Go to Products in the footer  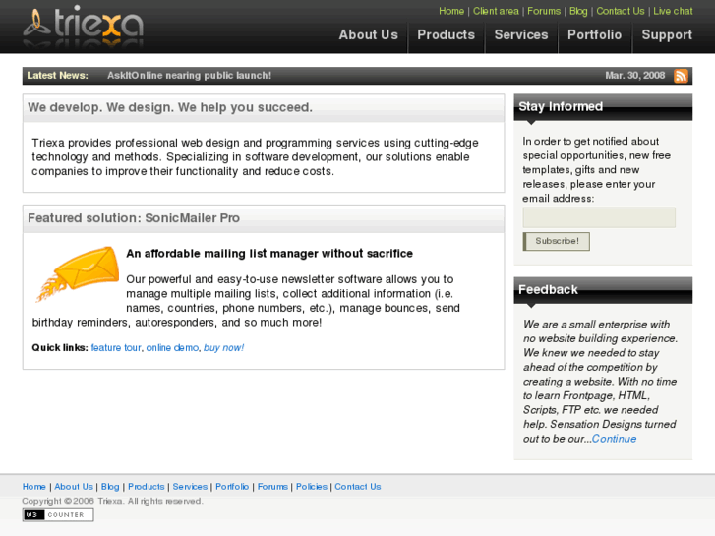146,487
